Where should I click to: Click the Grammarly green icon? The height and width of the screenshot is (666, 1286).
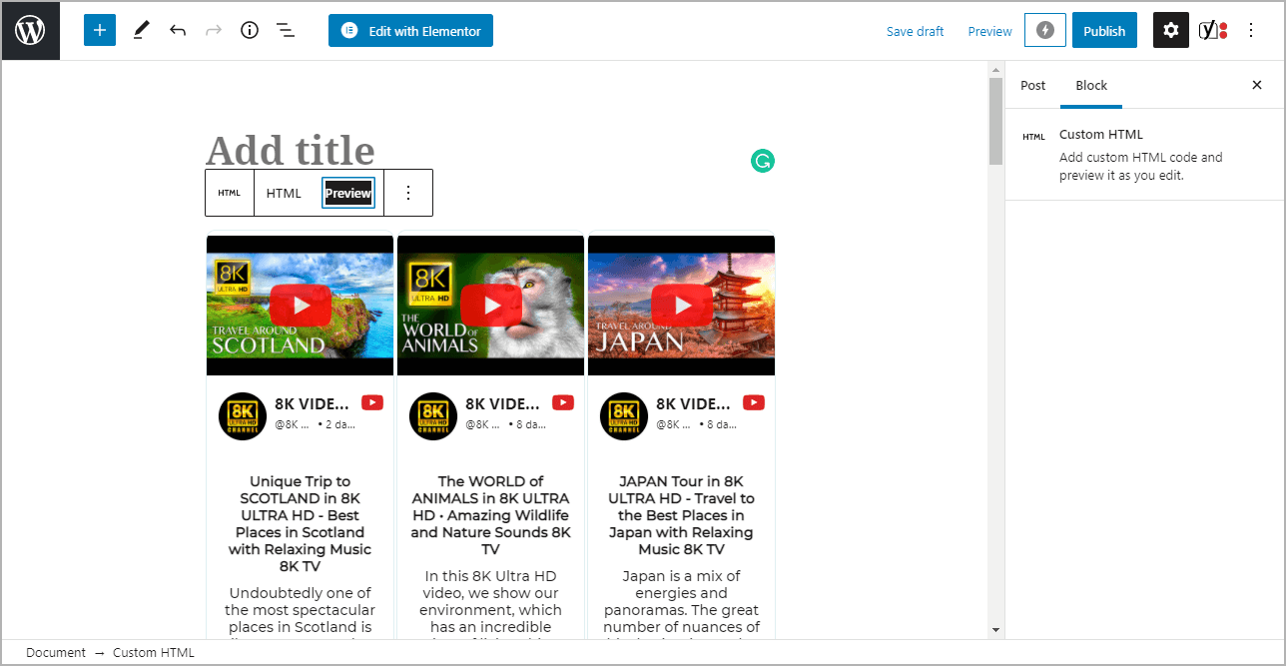(763, 161)
